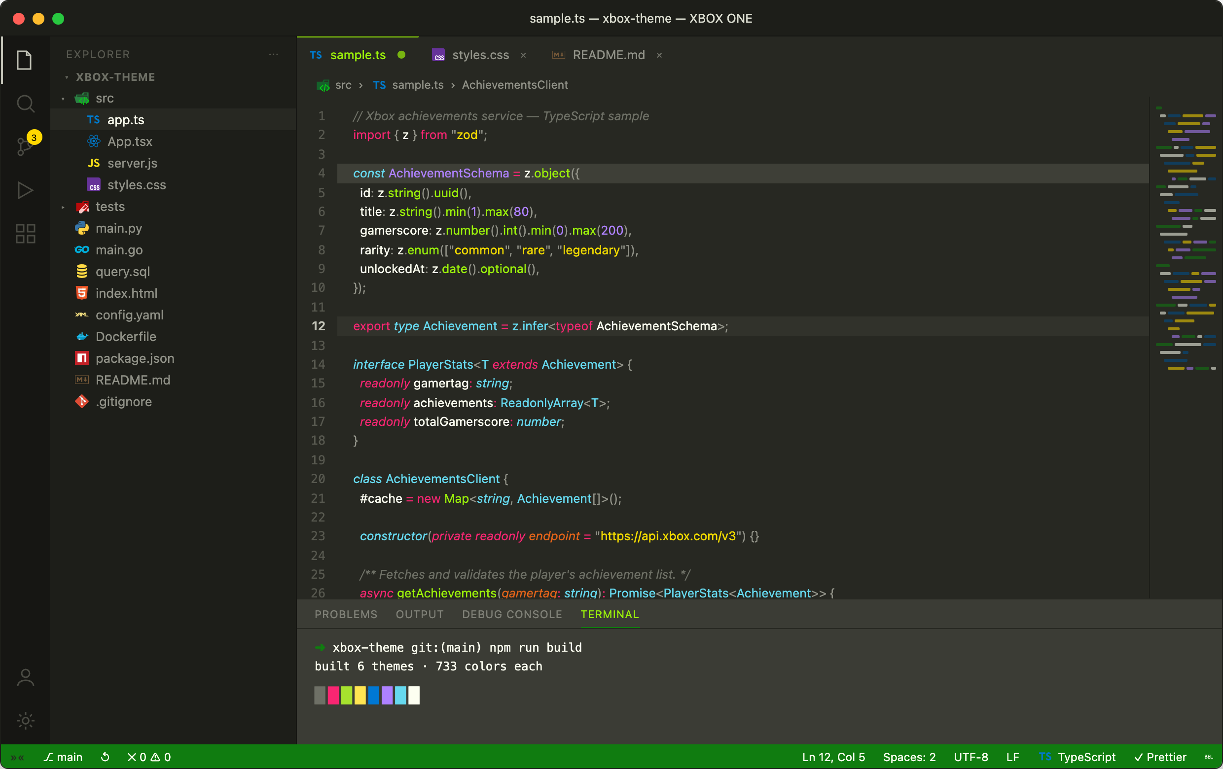Click Ln 12, Col 5 in status bar
The width and height of the screenshot is (1223, 769).
833,757
